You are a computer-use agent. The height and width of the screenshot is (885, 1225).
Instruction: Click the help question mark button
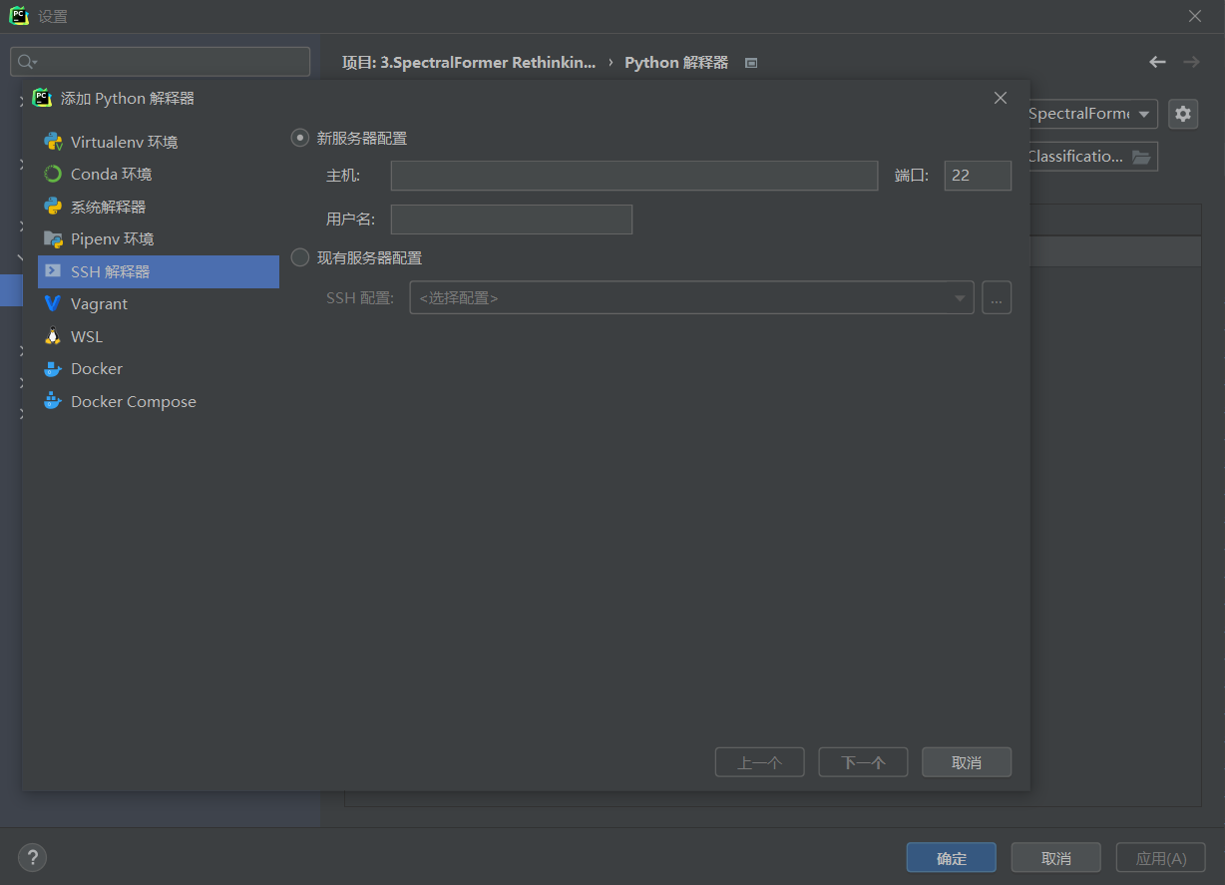click(33, 857)
